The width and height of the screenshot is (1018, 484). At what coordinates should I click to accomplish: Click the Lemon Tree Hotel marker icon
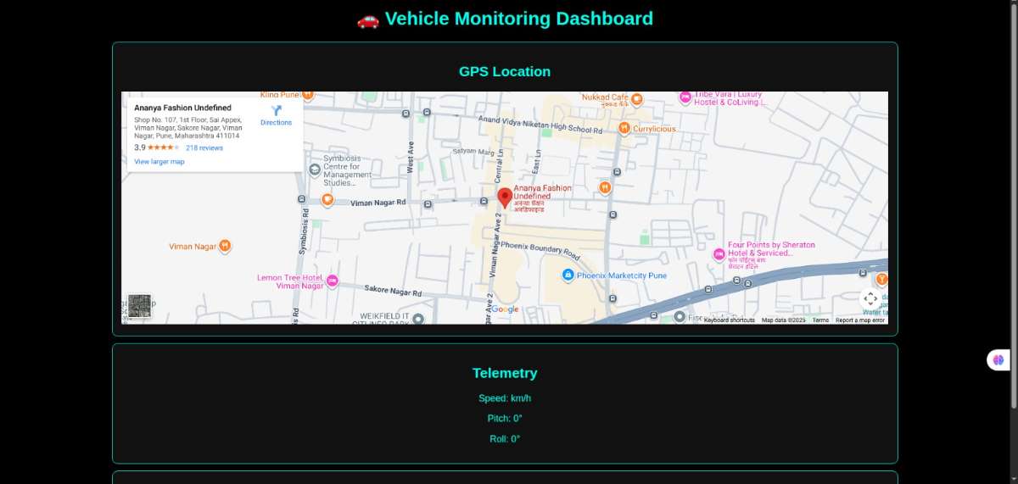pos(333,281)
